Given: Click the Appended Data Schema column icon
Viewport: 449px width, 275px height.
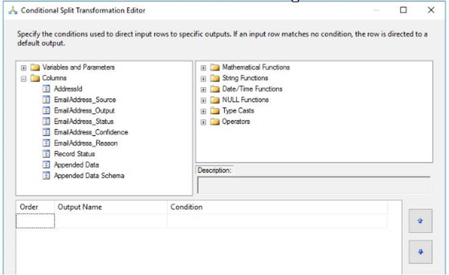Looking at the screenshot, I should click(x=47, y=176).
